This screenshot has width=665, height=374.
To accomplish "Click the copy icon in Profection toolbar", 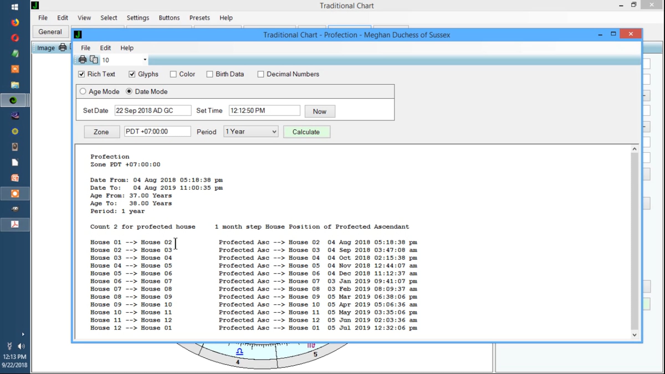I will [94, 60].
